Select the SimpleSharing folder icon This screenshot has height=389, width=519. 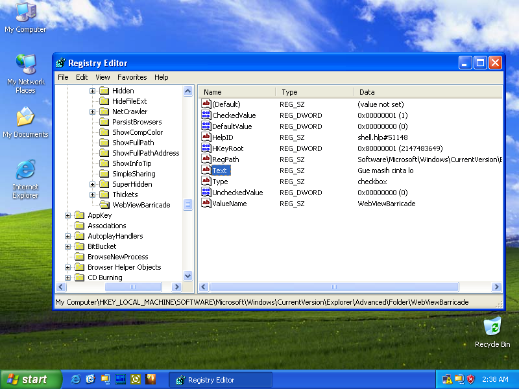[x=104, y=174]
